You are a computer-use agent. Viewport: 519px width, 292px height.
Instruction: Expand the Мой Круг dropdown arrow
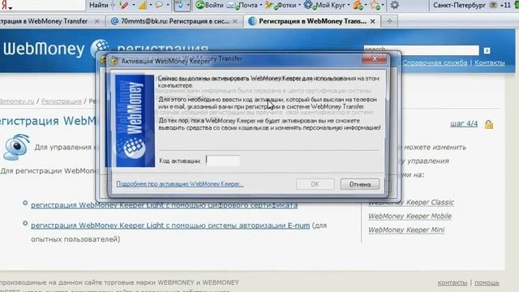tap(349, 6)
